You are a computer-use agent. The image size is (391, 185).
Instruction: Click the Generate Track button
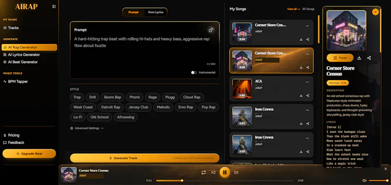(x=145, y=158)
